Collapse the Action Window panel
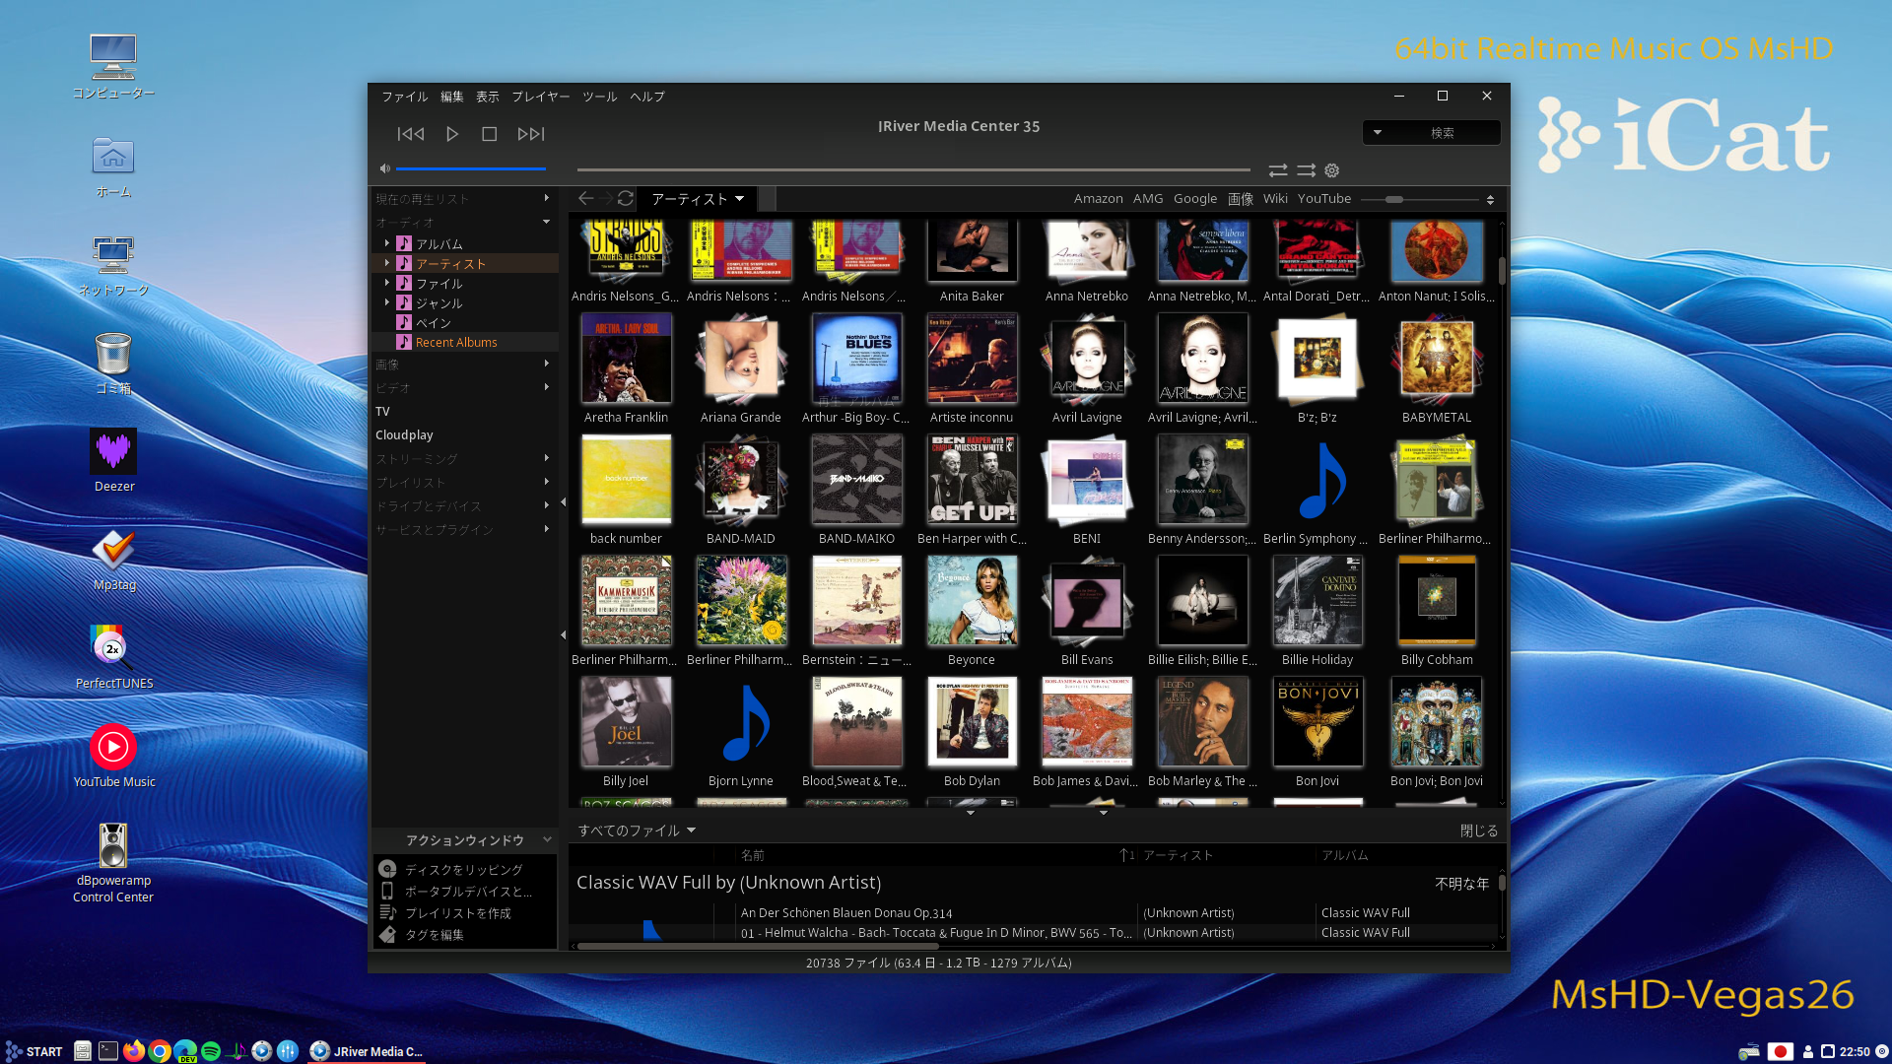Screen dimensions: 1892x1064 coord(547,839)
